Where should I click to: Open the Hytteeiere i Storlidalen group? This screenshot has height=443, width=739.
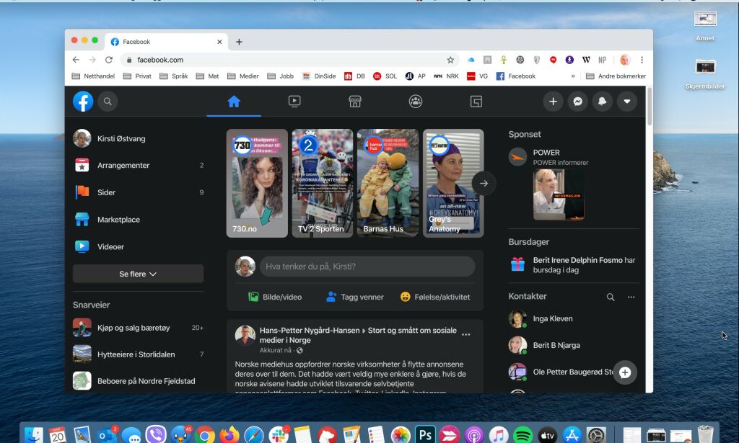click(x=138, y=354)
